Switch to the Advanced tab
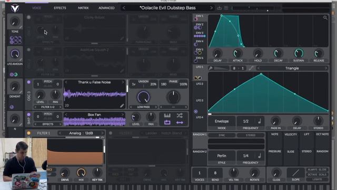The image size is (337, 190). (106, 8)
